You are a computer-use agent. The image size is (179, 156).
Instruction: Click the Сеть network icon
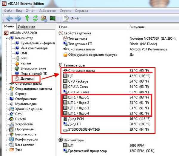point(11,114)
